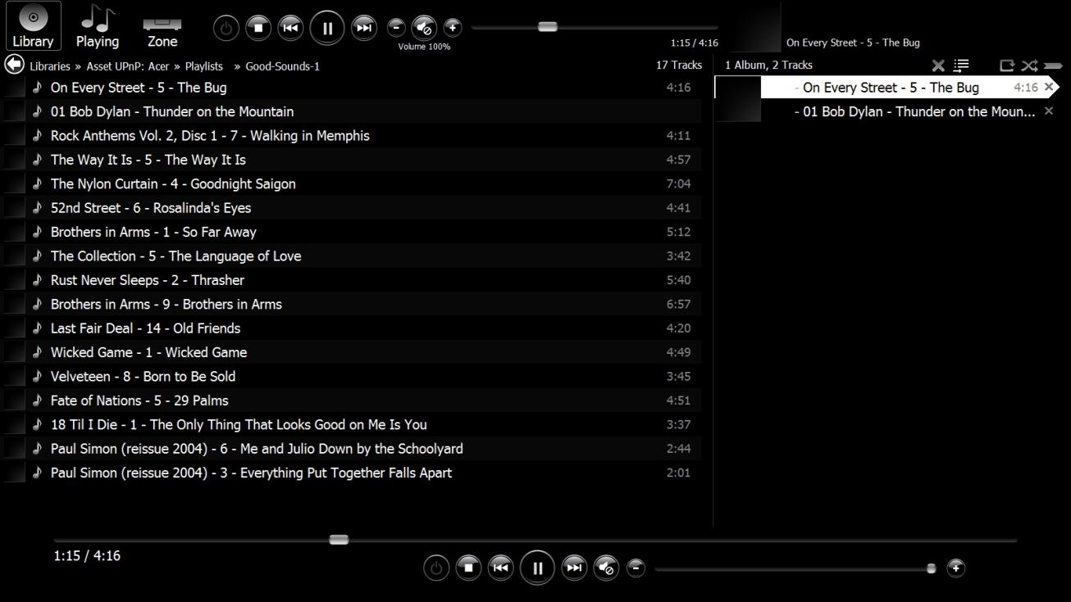This screenshot has height=602, width=1071.
Task: Click the bar-shaped icon beside the shuffle icon
Action: pos(1053,66)
